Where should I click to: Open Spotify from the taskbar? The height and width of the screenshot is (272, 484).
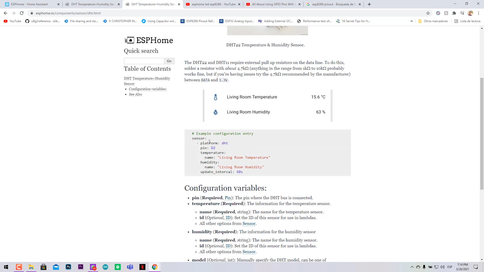118,267
